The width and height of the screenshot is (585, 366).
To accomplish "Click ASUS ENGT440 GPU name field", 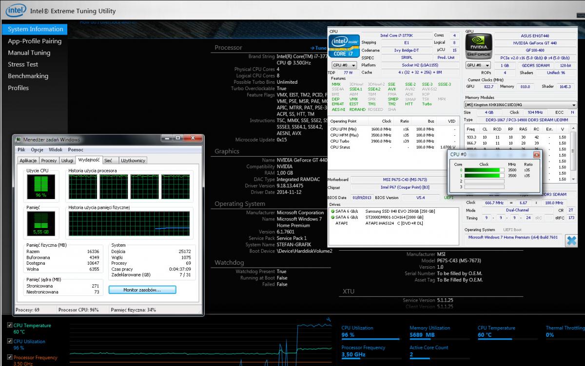I will coord(535,36).
